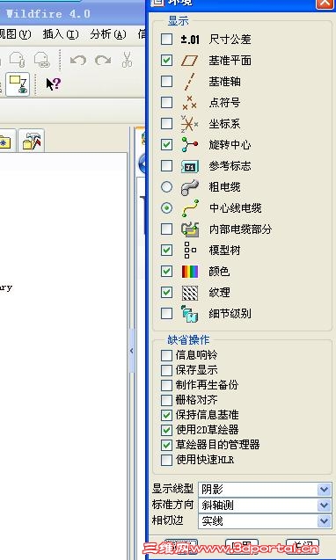Click the rainbow colors icon
This screenshot has width=336, height=560.
pos(190,272)
